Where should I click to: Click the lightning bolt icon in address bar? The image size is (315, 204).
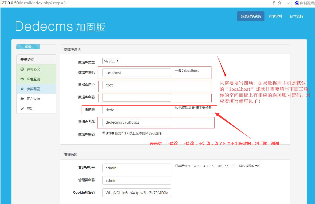[274, 3]
